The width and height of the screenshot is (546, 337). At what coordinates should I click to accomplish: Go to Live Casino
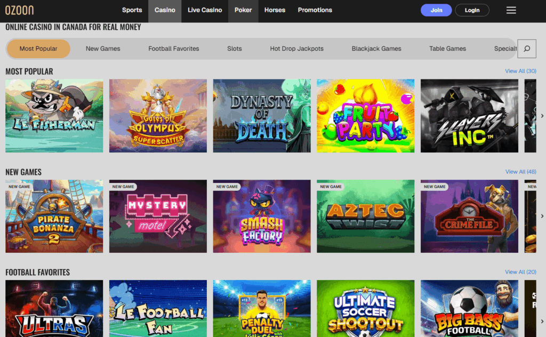[205, 10]
